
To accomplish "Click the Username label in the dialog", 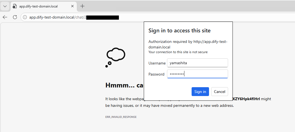I will pyautogui.click(x=157, y=63).
